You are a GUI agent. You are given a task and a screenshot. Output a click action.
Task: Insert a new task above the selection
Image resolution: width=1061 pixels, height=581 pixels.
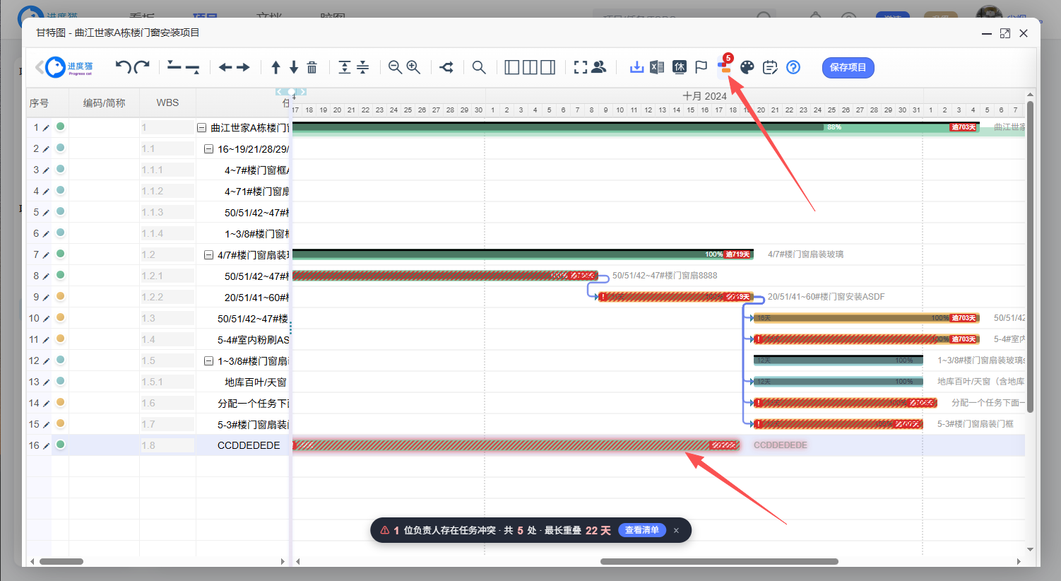tap(174, 67)
